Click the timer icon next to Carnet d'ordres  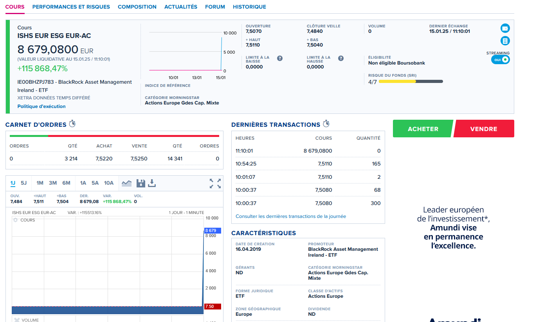[72, 124]
